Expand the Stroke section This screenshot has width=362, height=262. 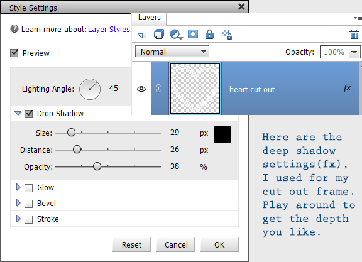pos(18,219)
